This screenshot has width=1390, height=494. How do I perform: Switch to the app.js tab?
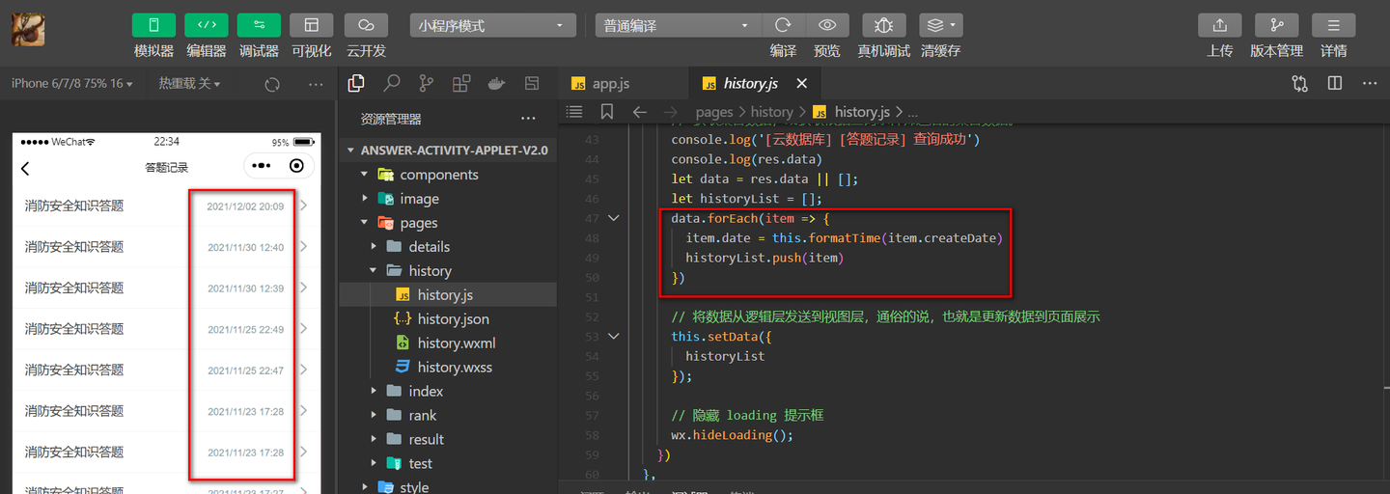tap(610, 84)
